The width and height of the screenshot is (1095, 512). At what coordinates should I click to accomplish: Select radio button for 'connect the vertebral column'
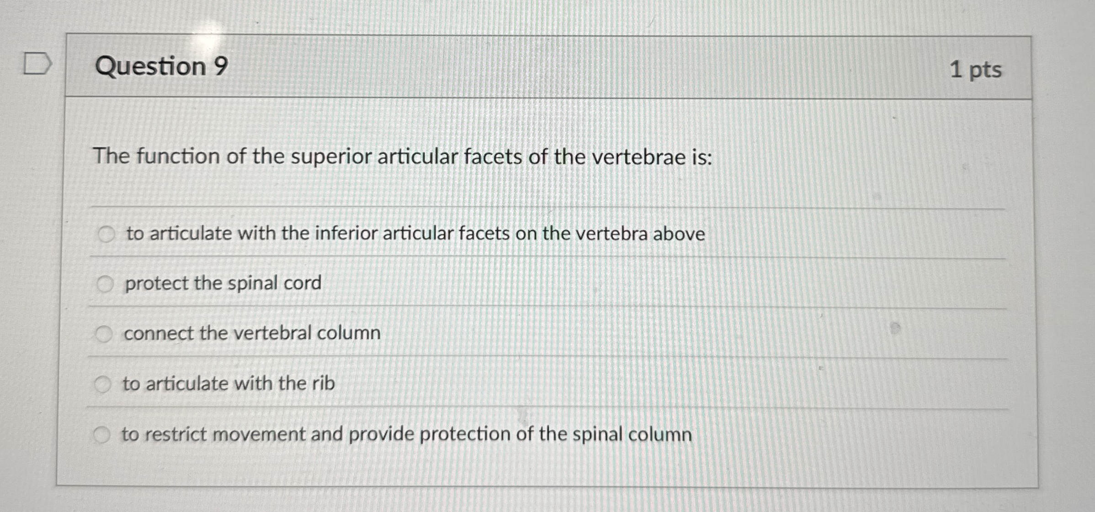(105, 334)
